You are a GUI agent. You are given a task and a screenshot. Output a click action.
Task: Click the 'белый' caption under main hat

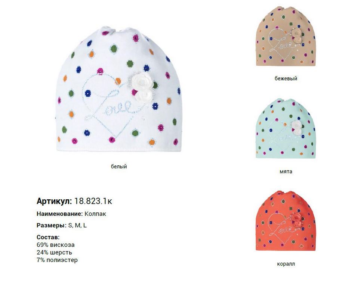coord(118,166)
